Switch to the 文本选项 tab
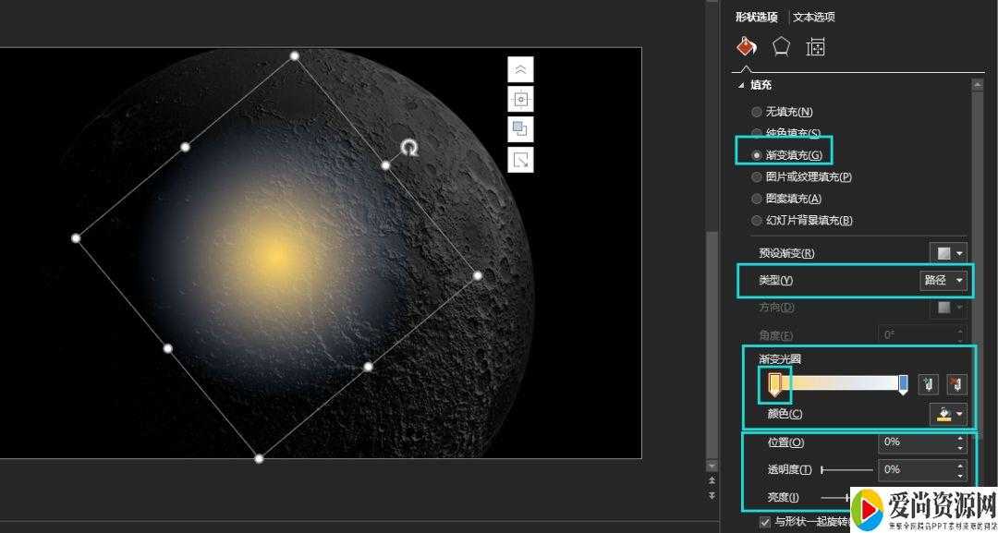998x533 pixels. pyautogui.click(x=814, y=17)
